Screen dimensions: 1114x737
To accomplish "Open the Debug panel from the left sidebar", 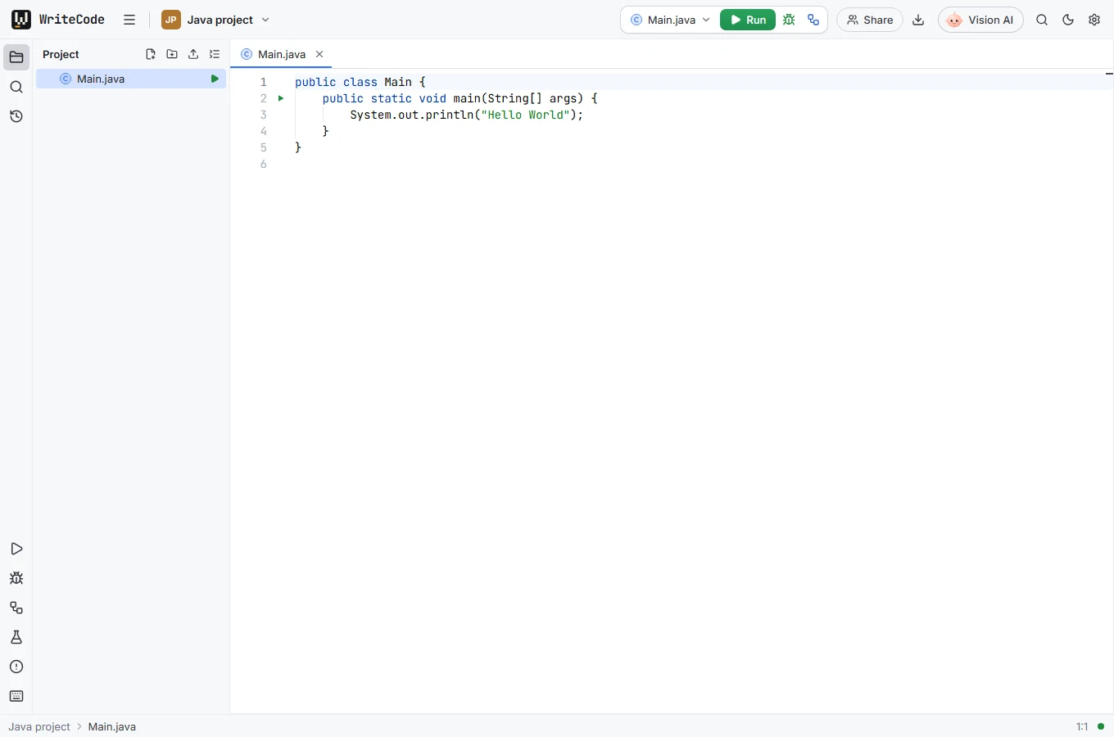I will click(x=16, y=578).
